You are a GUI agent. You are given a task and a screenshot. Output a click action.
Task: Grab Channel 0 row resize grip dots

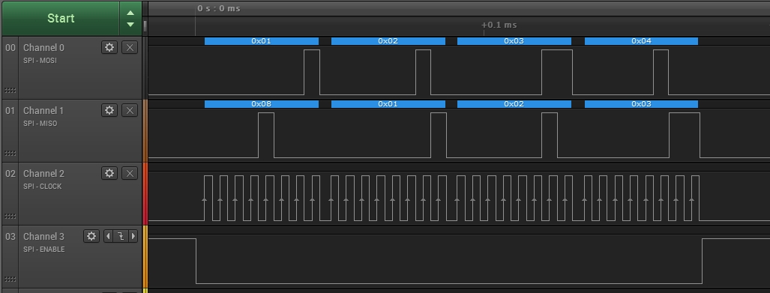coord(10,91)
